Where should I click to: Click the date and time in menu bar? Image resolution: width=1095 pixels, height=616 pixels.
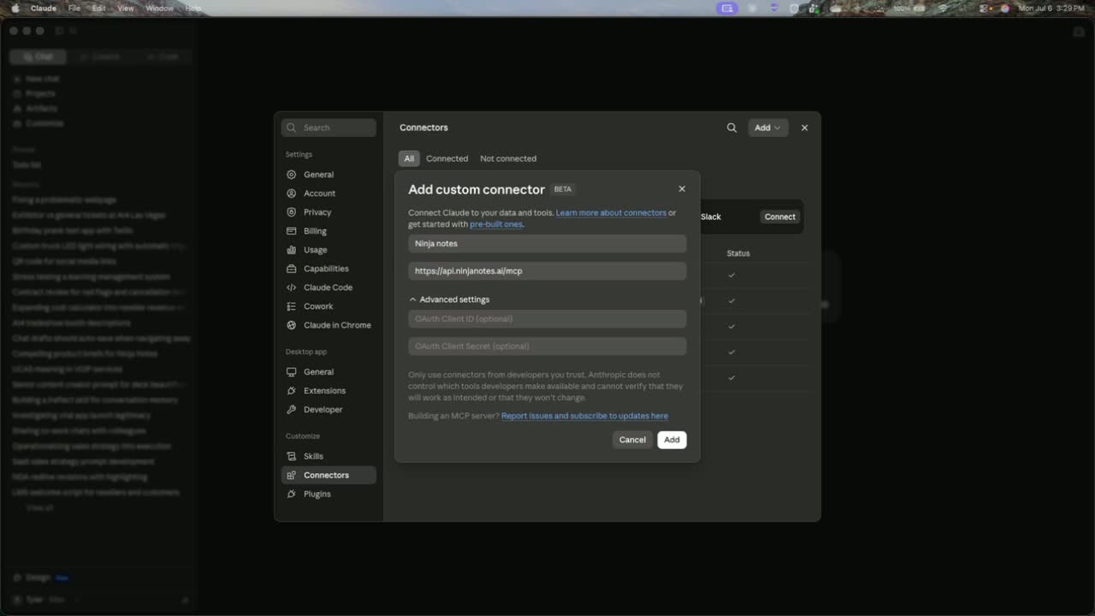tap(1051, 9)
